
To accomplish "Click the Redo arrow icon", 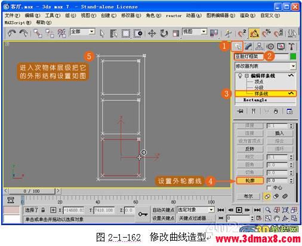I will [x=24, y=33].
